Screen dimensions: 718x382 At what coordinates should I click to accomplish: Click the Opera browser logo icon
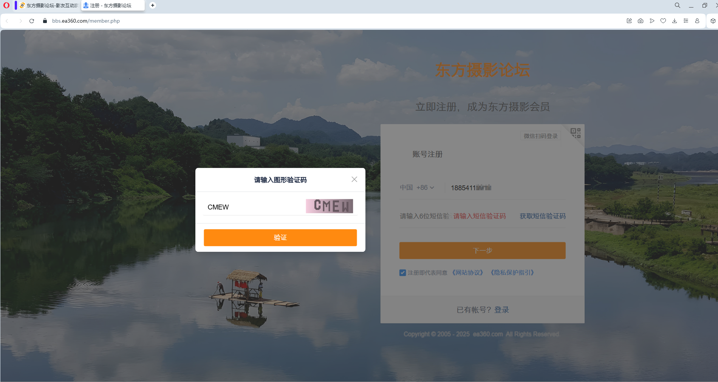tap(6, 5)
